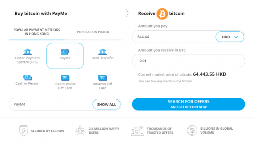
Task: Click the Amount you receive in BTC field
Action: [x=188, y=61]
